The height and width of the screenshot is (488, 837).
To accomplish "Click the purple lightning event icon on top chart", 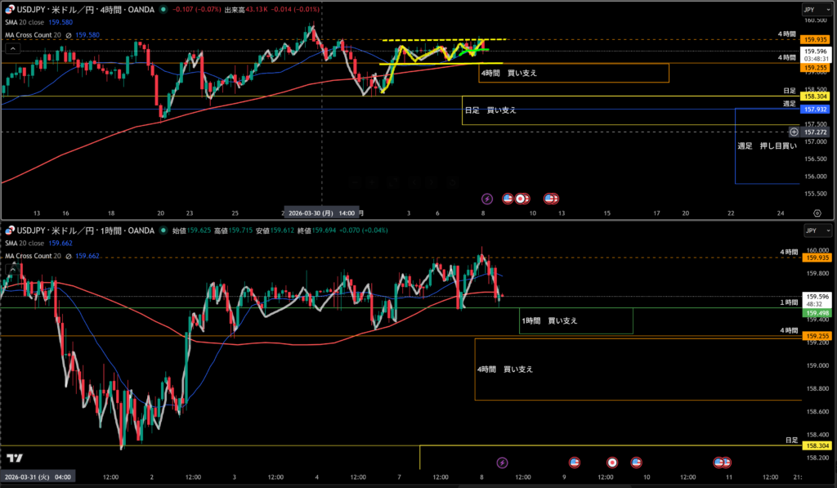I will pyautogui.click(x=487, y=198).
